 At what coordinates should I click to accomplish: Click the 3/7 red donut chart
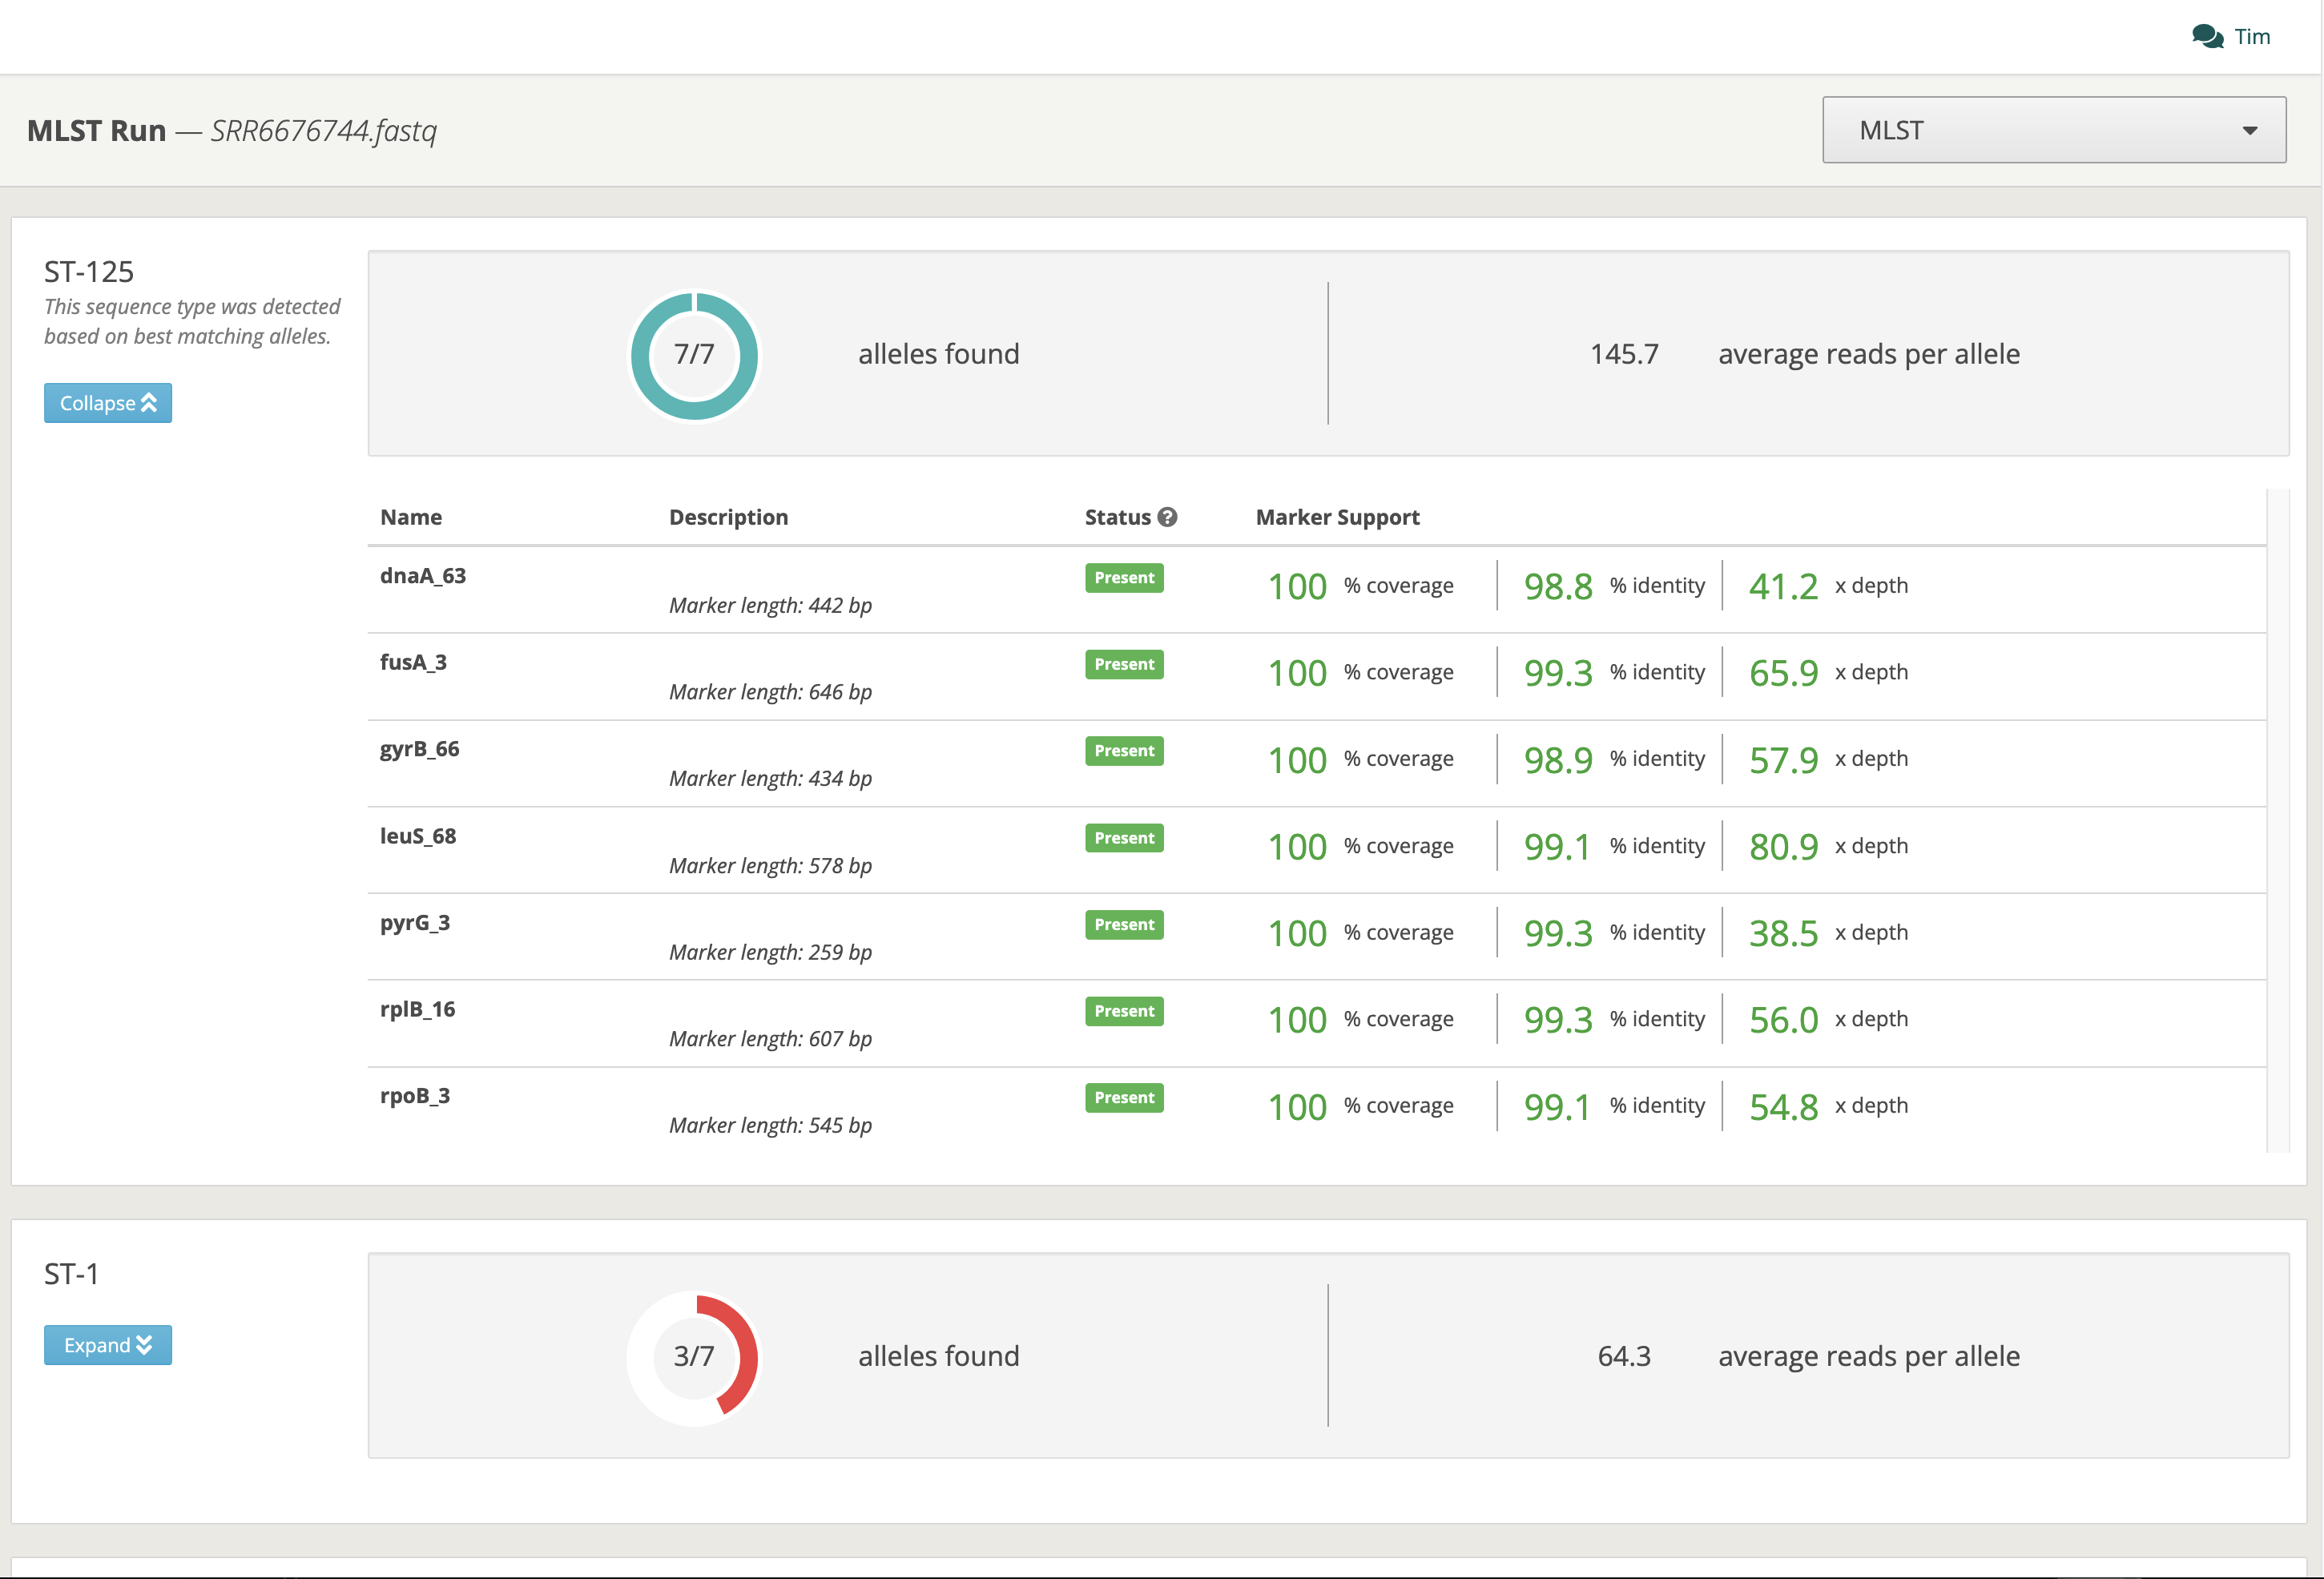pyautogui.click(x=694, y=1357)
